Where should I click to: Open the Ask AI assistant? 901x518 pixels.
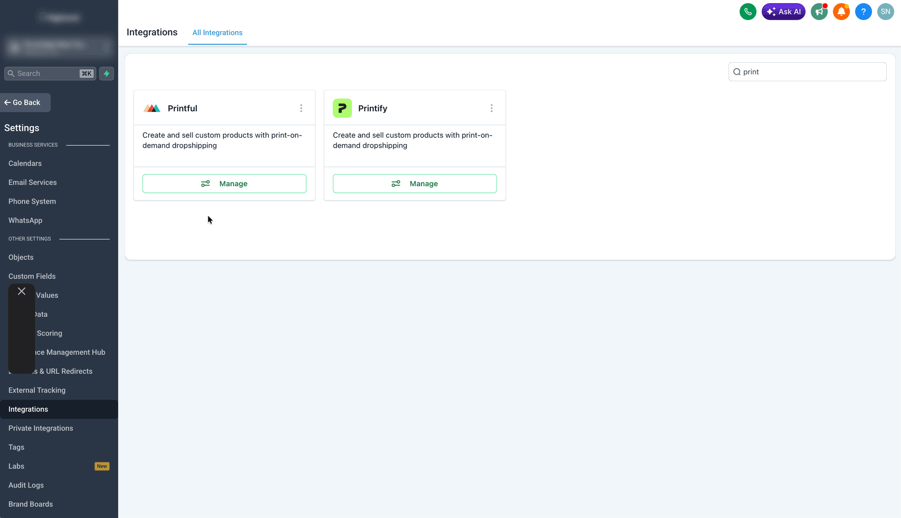[783, 12]
